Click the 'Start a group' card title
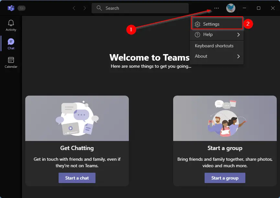 225,148
